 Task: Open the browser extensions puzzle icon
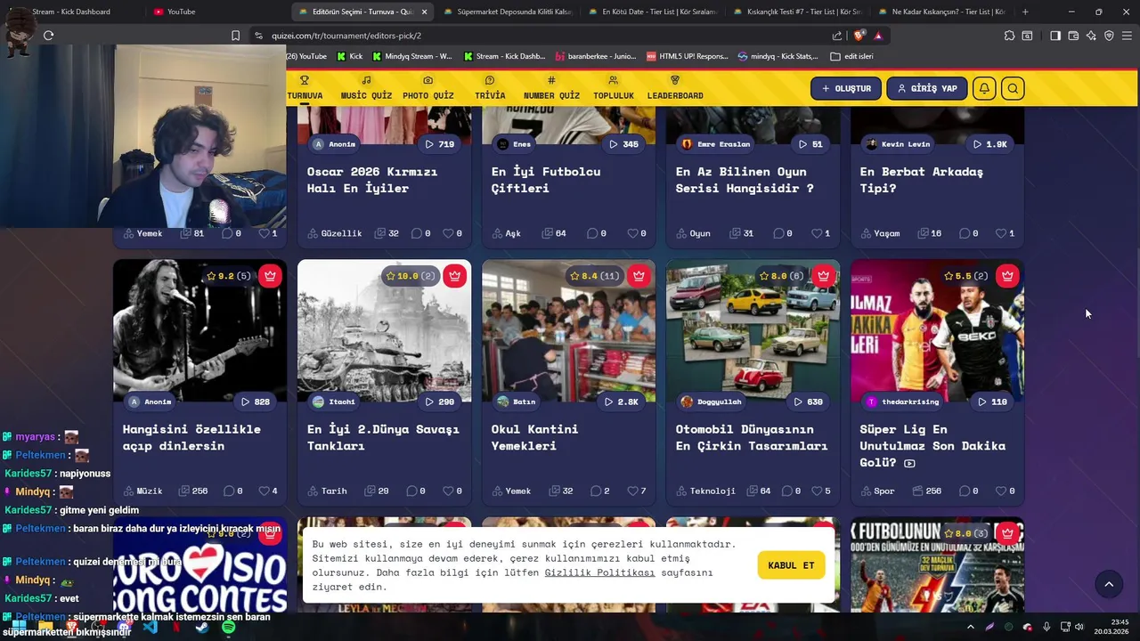pyautogui.click(x=1009, y=36)
